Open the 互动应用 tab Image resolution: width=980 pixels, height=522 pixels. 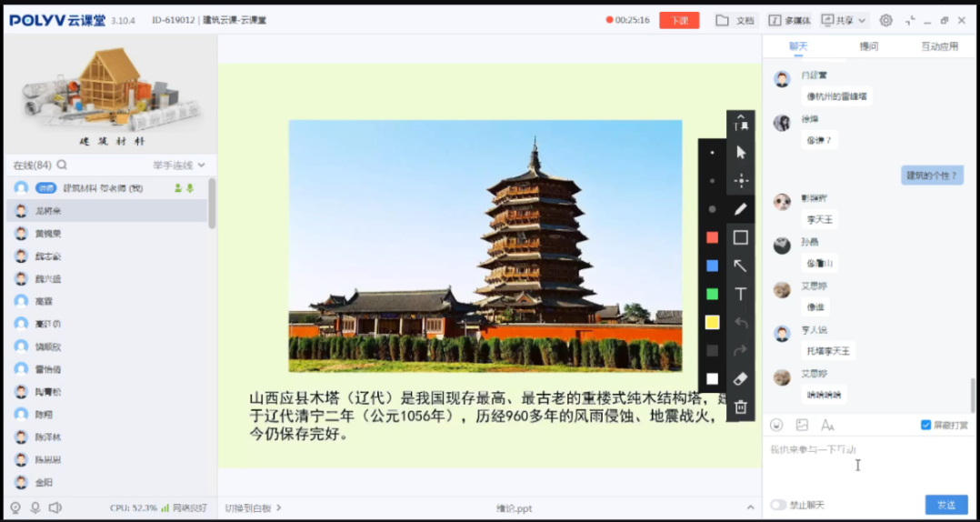(x=939, y=46)
